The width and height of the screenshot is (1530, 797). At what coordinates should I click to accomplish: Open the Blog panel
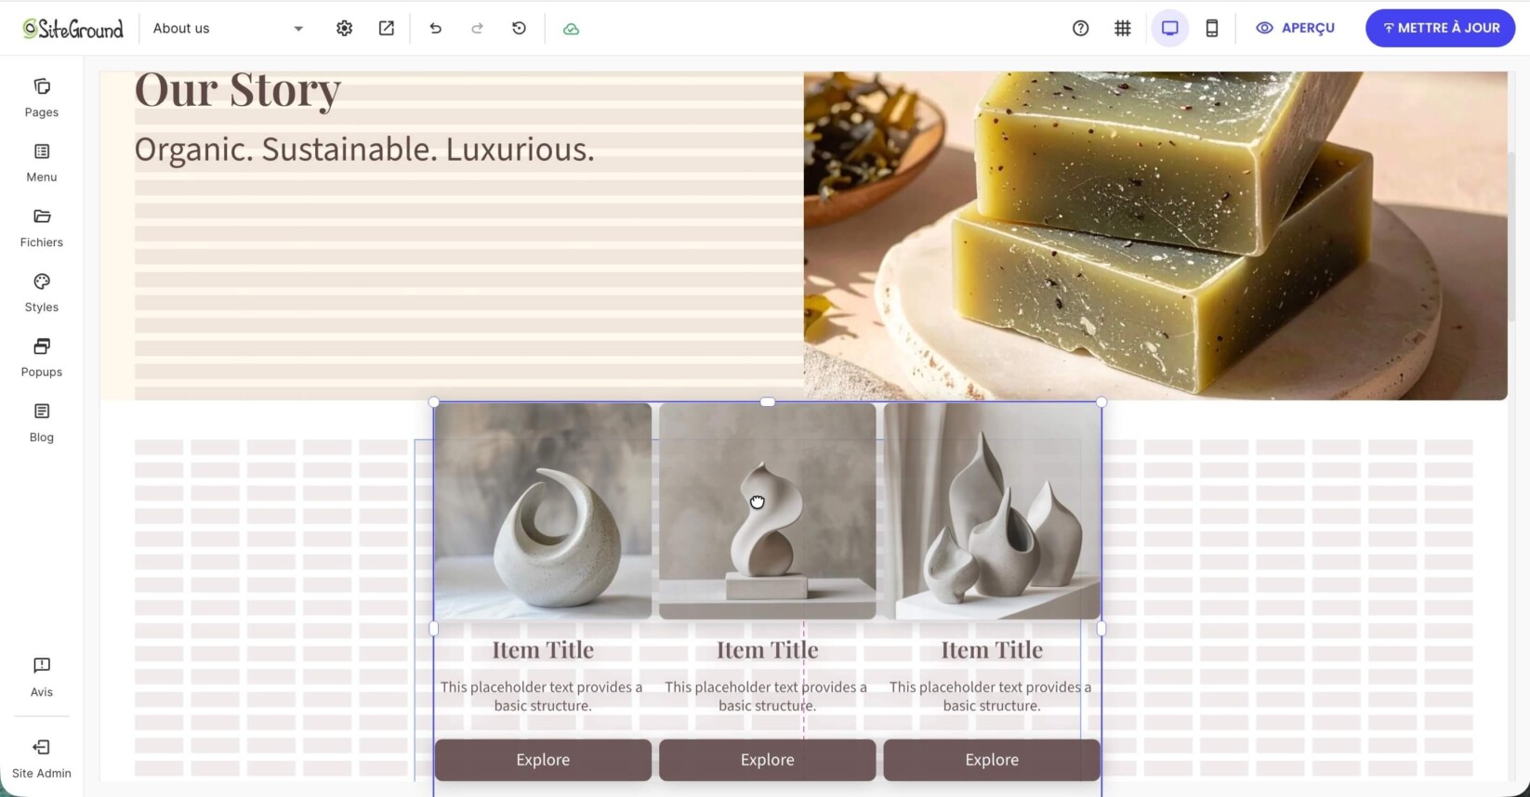click(x=42, y=424)
